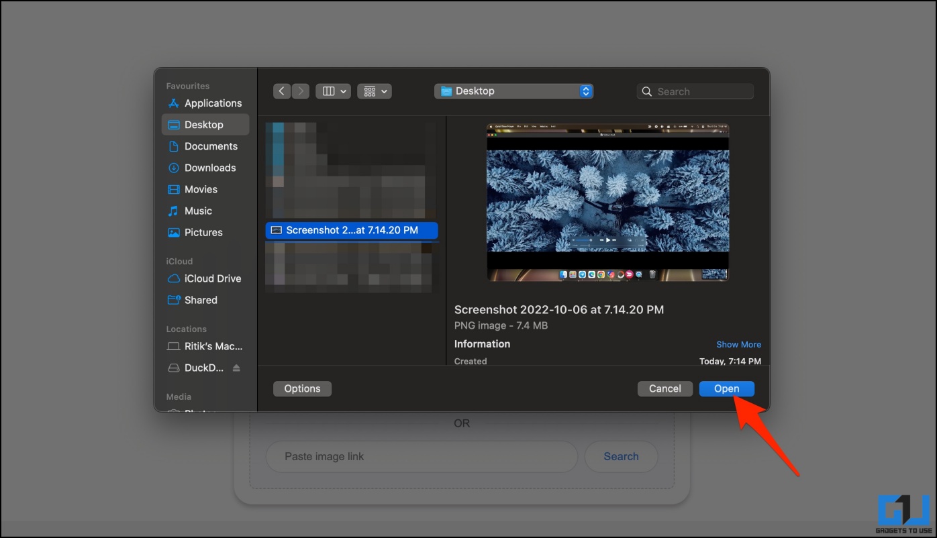Click the Movies film icon in sidebar
The height and width of the screenshot is (538, 937).
[x=174, y=189]
